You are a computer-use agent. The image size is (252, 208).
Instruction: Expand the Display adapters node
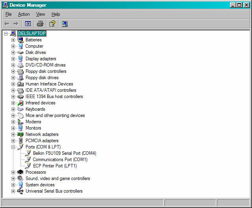coord(13,59)
